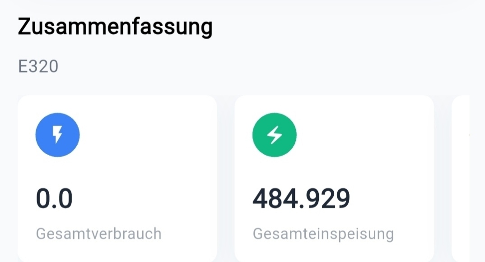Viewport: 485px width, 262px height.
Task: Tap the icon above the 0.0 value
Action: coord(57,134)
